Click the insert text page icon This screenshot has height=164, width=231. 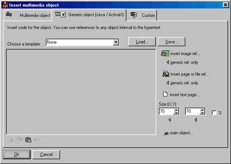click(x=165, y=94)
